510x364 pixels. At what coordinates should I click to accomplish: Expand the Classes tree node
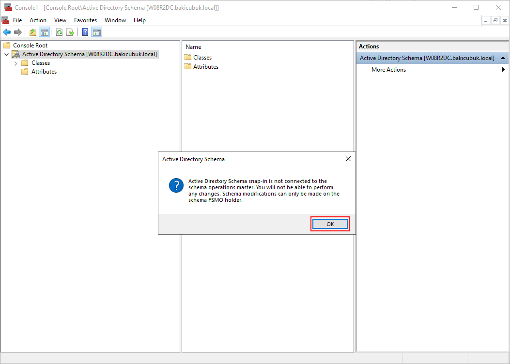pyautogui.click(x=16, y=63)
